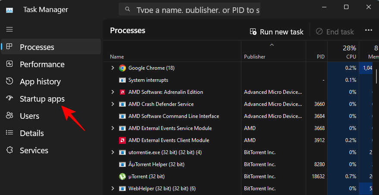The height and width of the screenshot is (195, 379).
Task: Open the Performance page icon
Action: point(9,64)
